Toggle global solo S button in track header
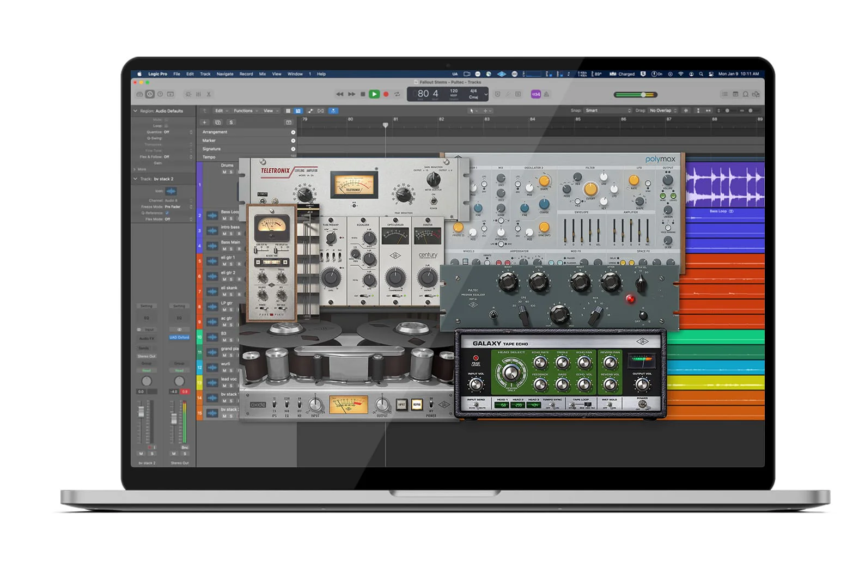 231,123
